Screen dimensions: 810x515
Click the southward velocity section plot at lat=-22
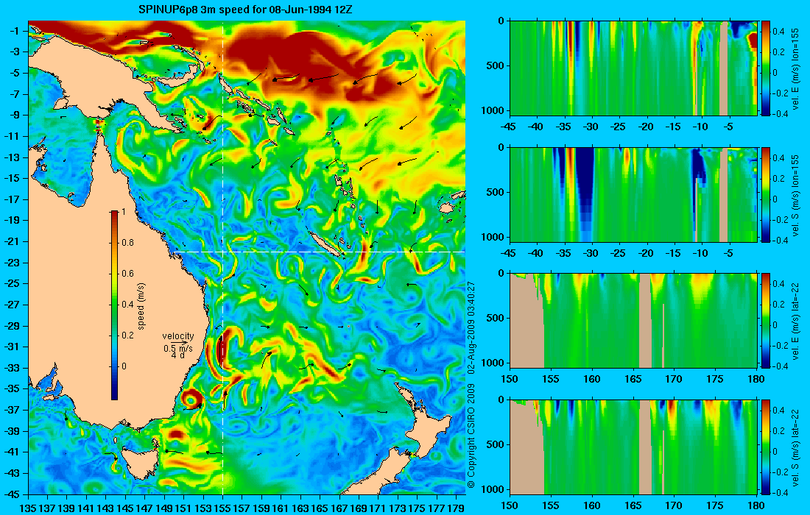click(x=633, y=447)
